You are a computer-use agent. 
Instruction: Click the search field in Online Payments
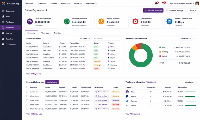[107, 39]
